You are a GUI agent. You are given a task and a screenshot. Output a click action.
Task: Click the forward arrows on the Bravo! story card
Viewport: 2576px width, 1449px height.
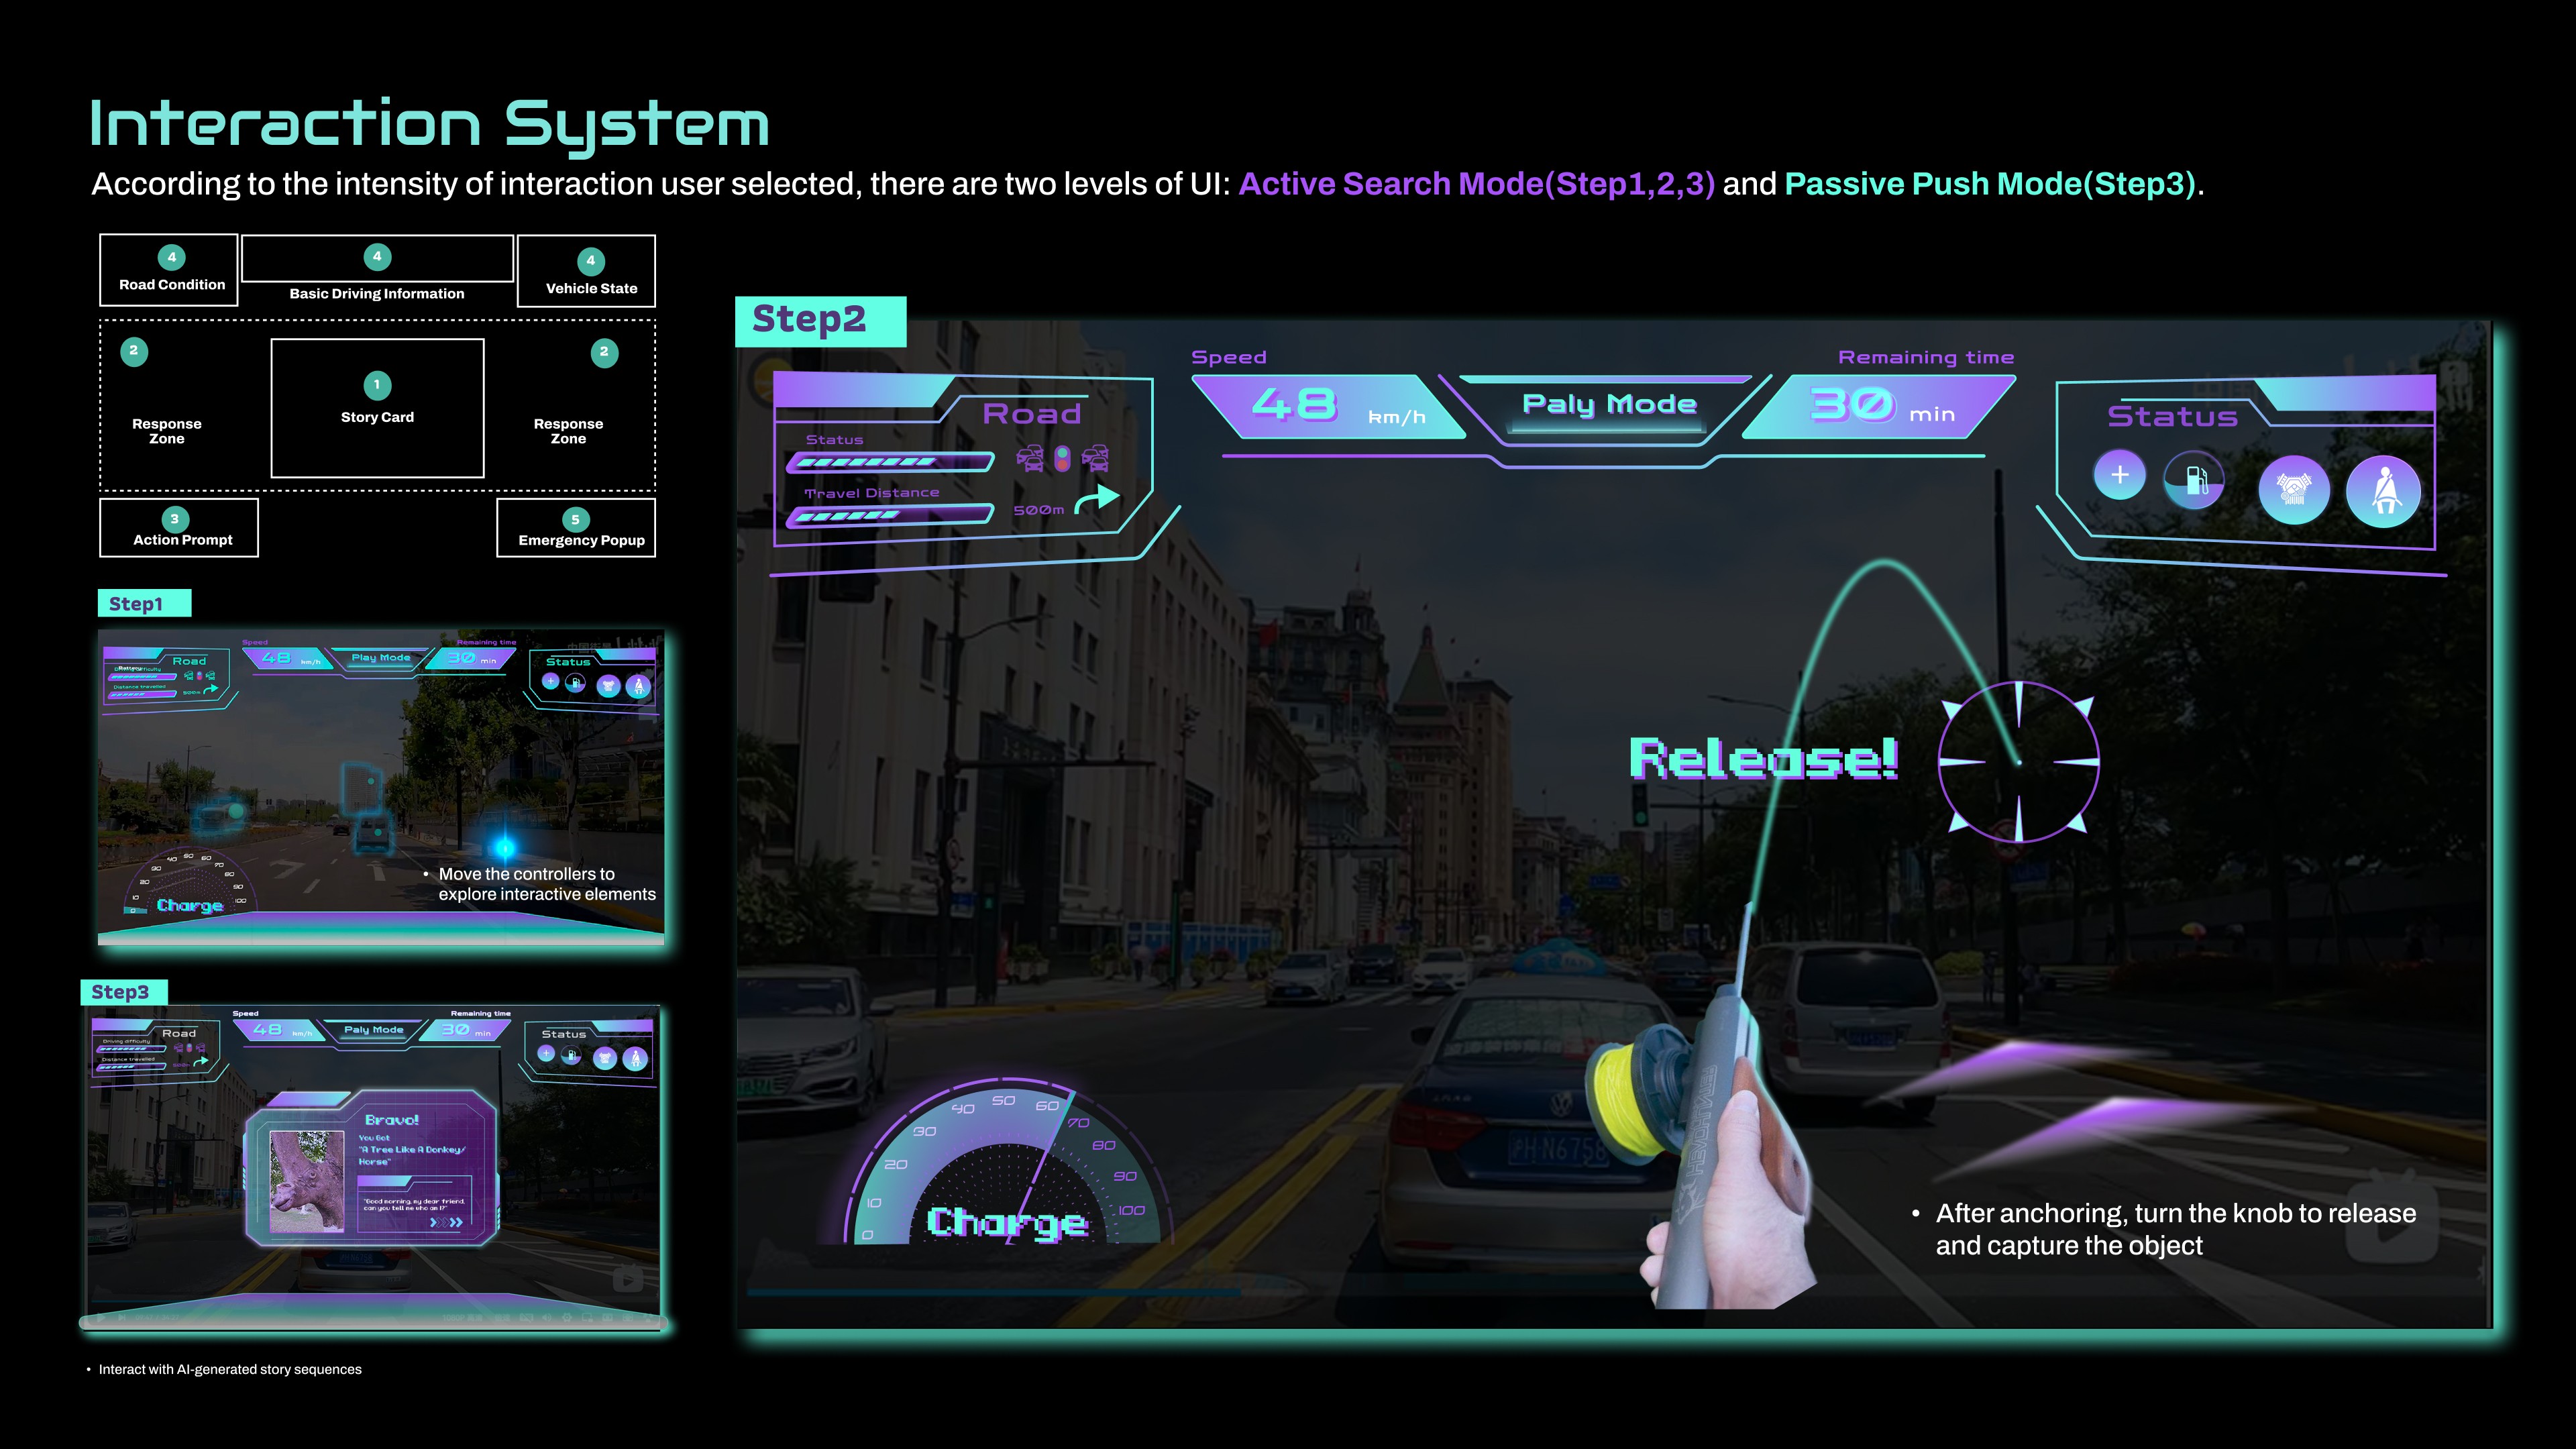[x=447, y=1222]
